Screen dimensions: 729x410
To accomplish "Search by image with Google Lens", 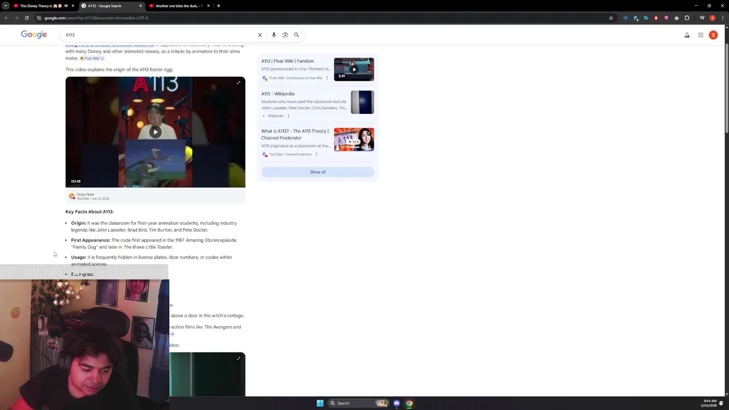I will [x=285, y=35].
